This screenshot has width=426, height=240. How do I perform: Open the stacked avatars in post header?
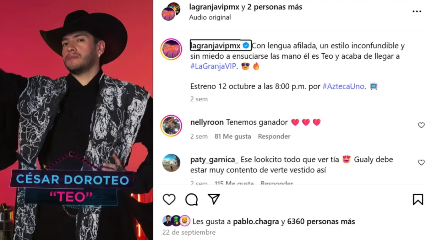point(171,11)
